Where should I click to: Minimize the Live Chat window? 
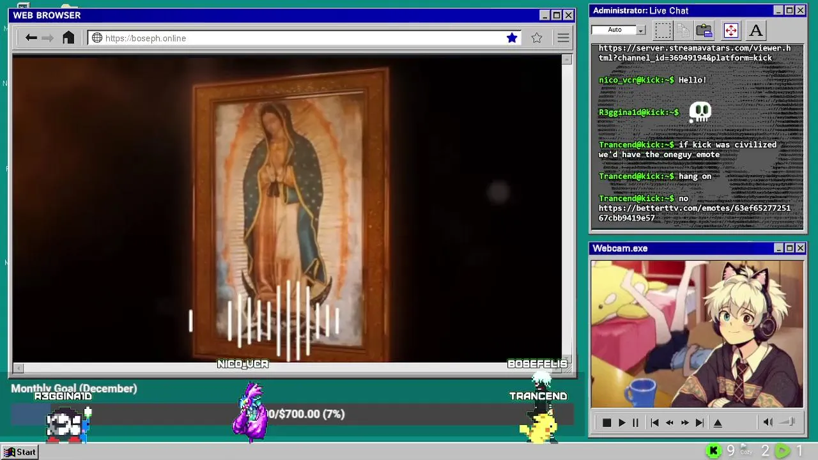tap(778, 11)
